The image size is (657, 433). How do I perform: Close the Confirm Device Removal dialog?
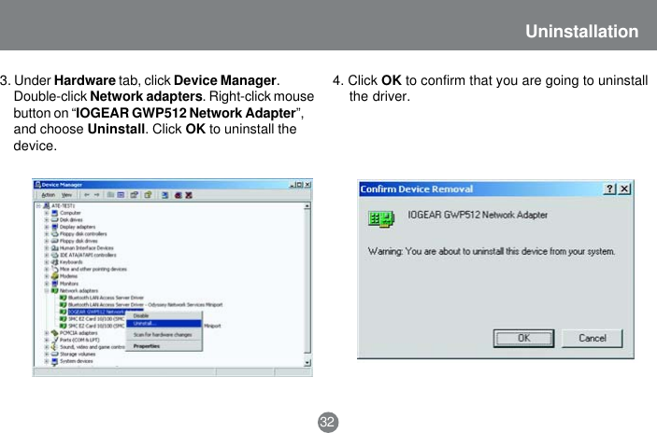[x=624, y=189]
